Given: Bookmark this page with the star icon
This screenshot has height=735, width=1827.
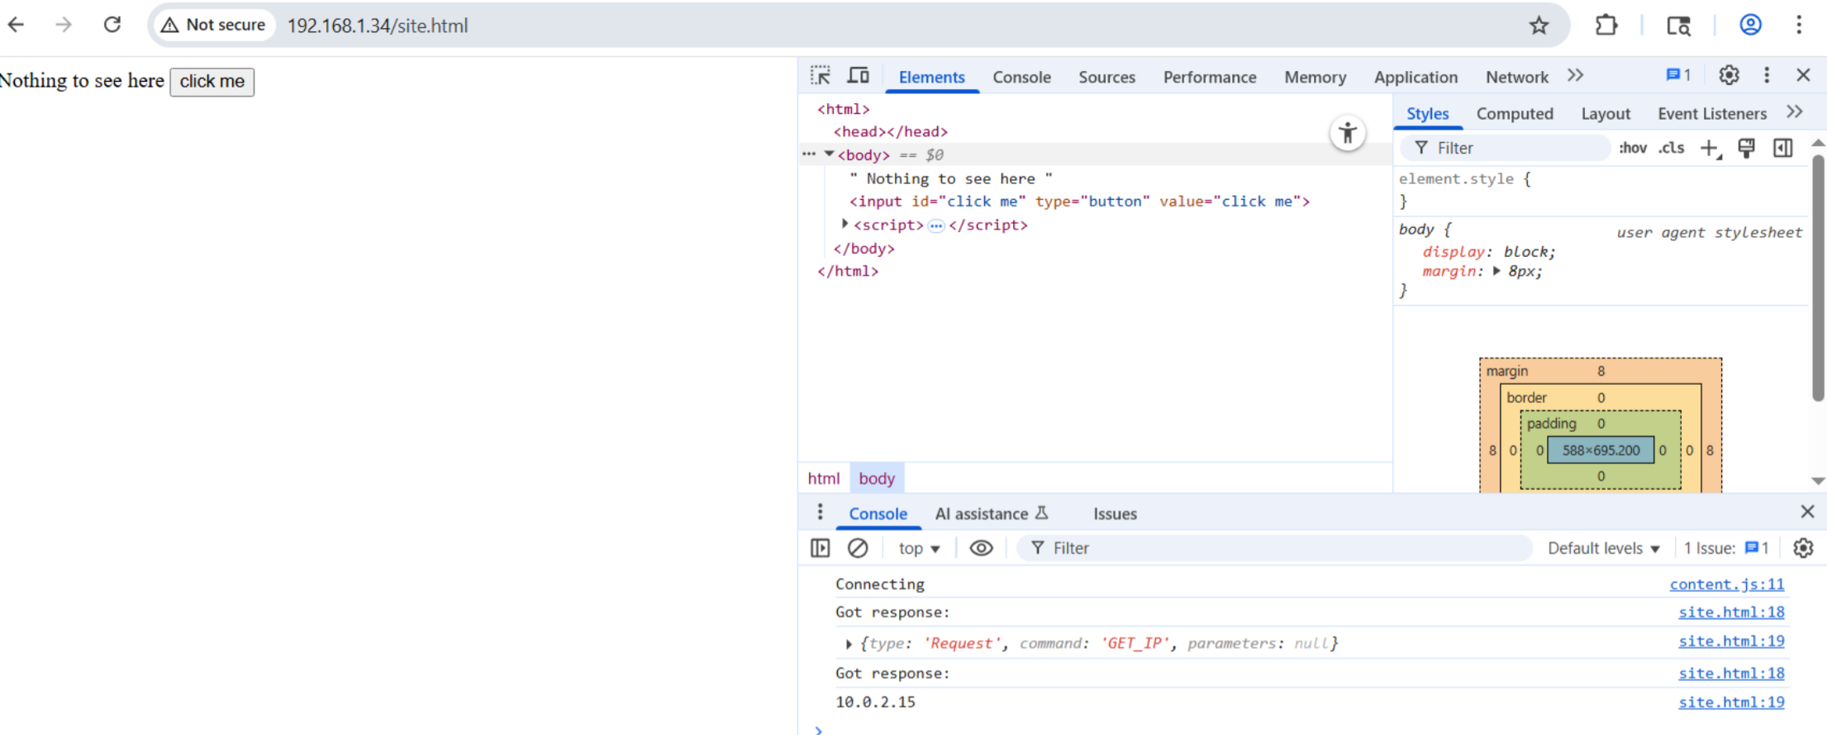Looking at the screenshot, I should point(1539,26).
